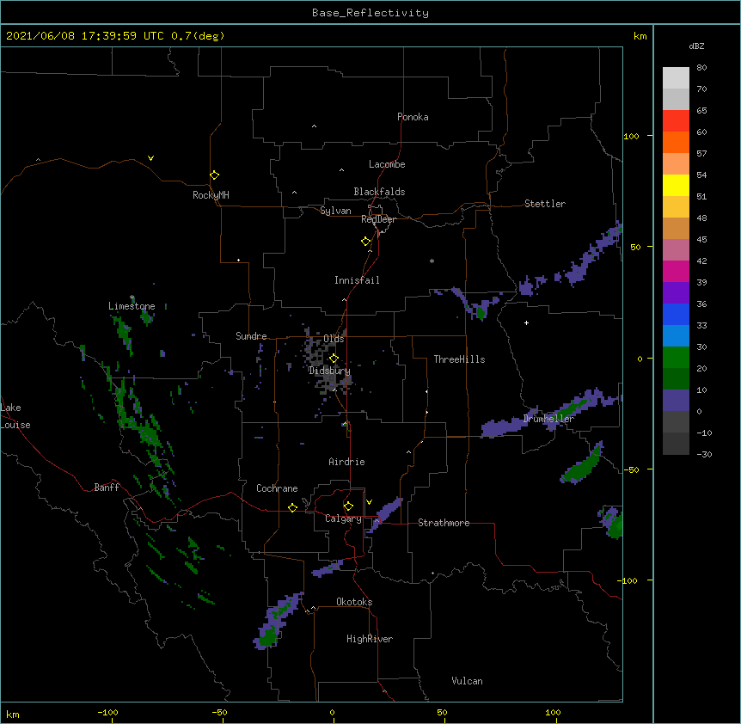Click the Vulcan label
Viewport: 741px width, 724px height.
point(467,681)
